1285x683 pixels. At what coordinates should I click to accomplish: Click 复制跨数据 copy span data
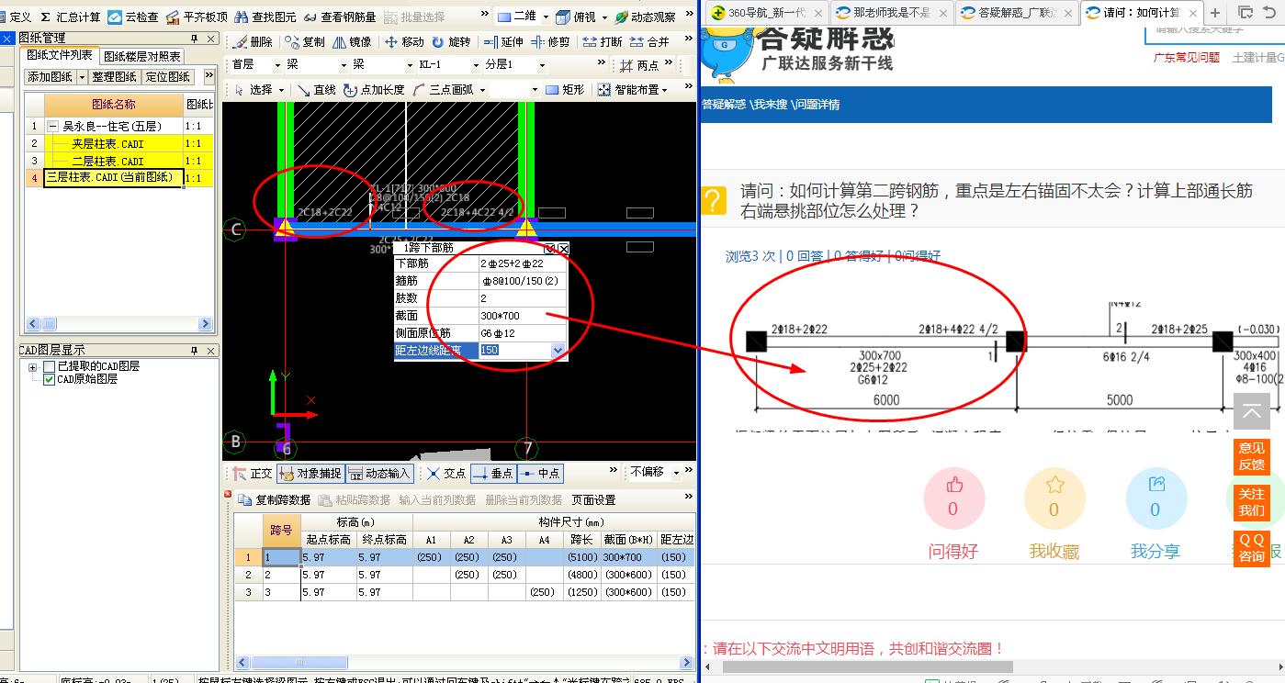275,500
